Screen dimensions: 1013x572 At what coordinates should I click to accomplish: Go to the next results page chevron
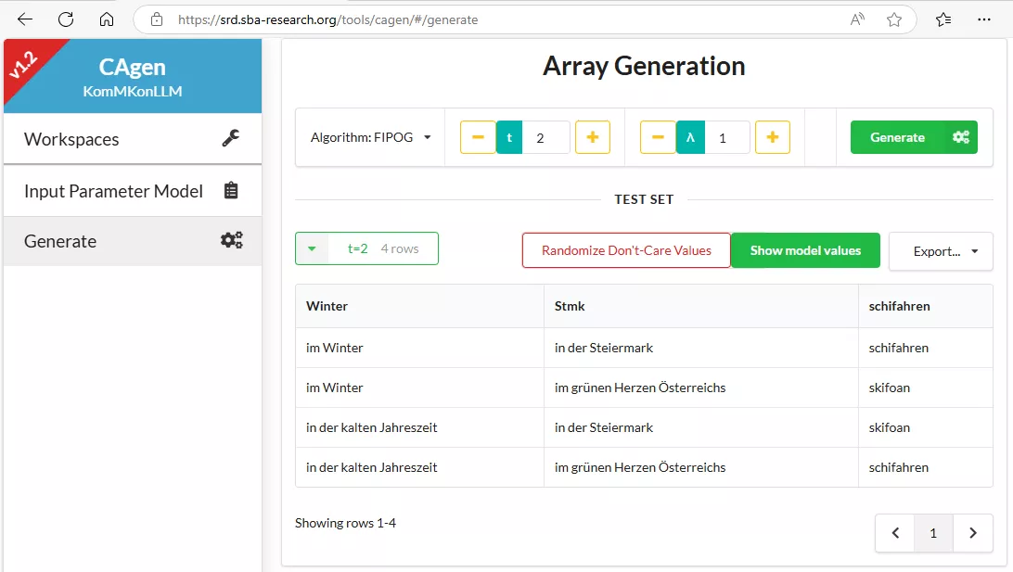tap(972, 533)
